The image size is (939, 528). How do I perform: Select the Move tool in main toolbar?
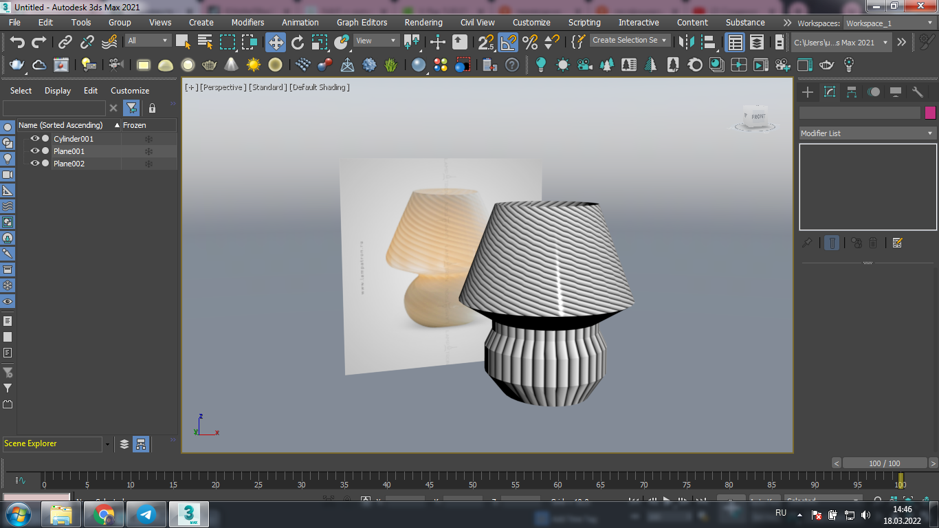coord(276,43)
